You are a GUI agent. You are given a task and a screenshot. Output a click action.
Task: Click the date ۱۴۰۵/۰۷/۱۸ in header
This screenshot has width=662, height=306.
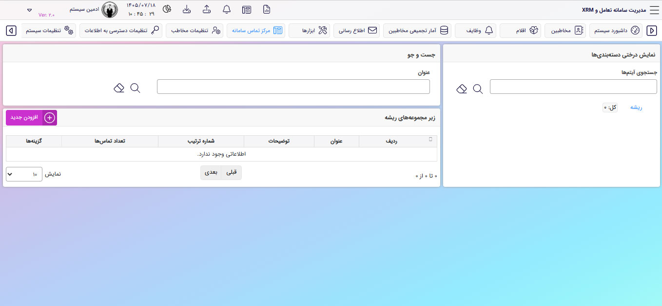(141, 5)
